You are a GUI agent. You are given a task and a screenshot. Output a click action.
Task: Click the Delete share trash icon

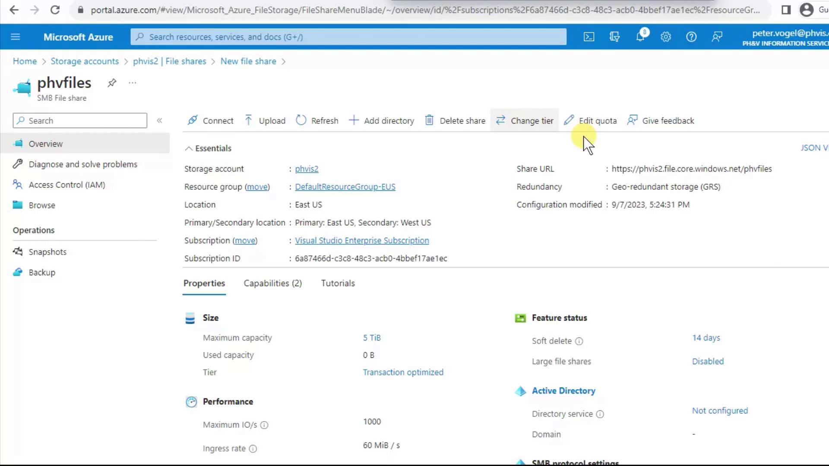pyautogui.click(x=429, y=120)
